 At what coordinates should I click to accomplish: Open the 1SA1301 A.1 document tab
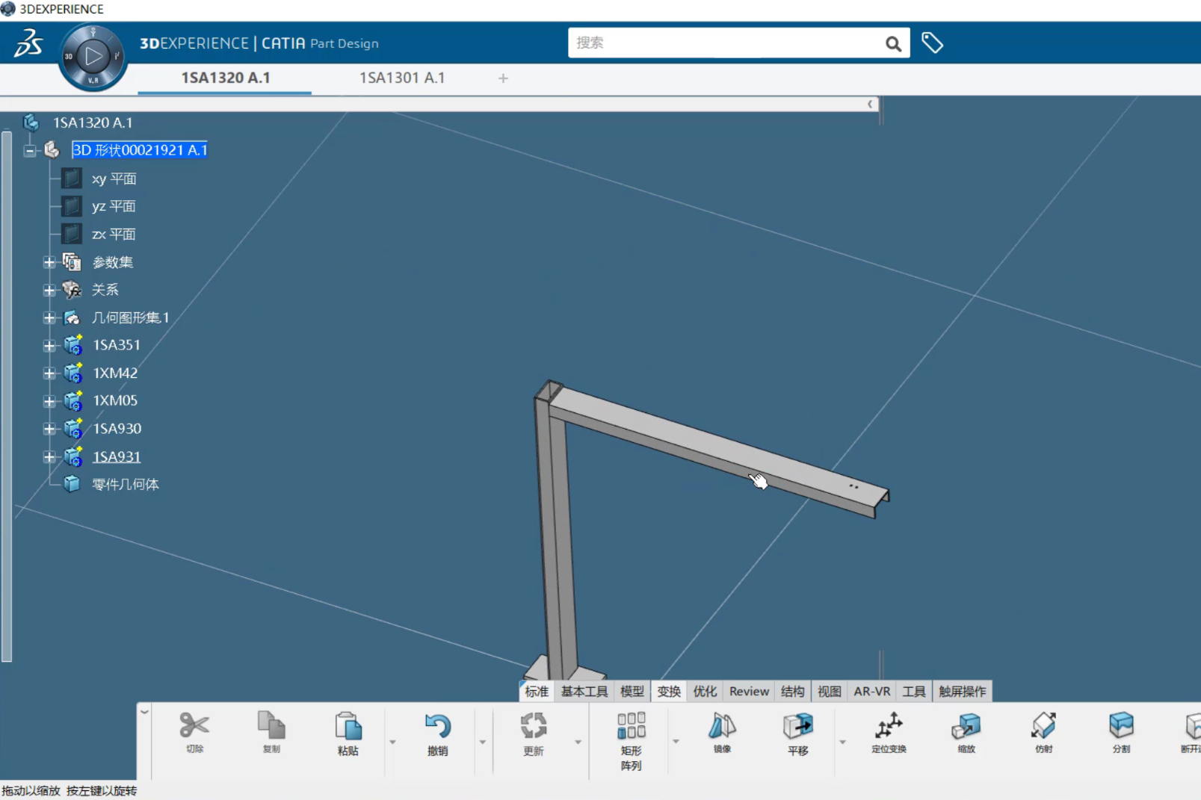click(x=402, y=78)
